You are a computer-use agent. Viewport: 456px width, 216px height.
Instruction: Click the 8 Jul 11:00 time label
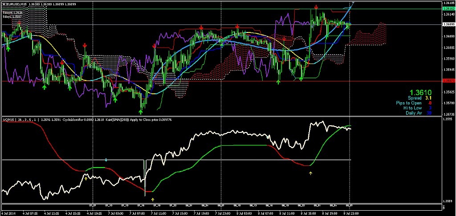[288, 213]
